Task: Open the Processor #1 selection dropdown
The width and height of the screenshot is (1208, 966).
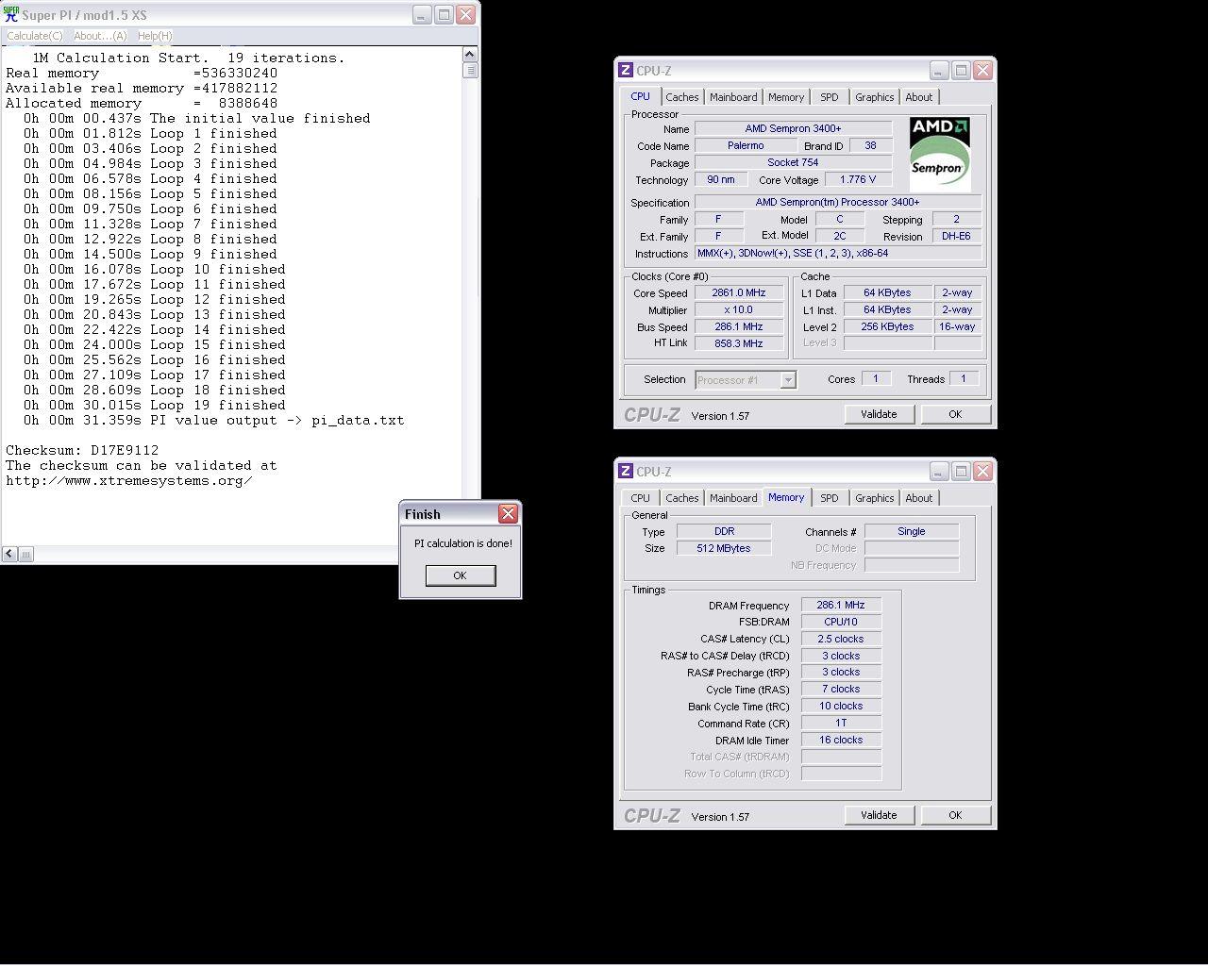Action: click(x=746, y=380)
